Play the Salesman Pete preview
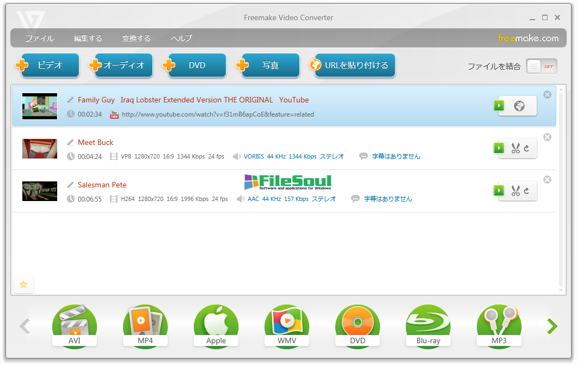 (499, 191)
